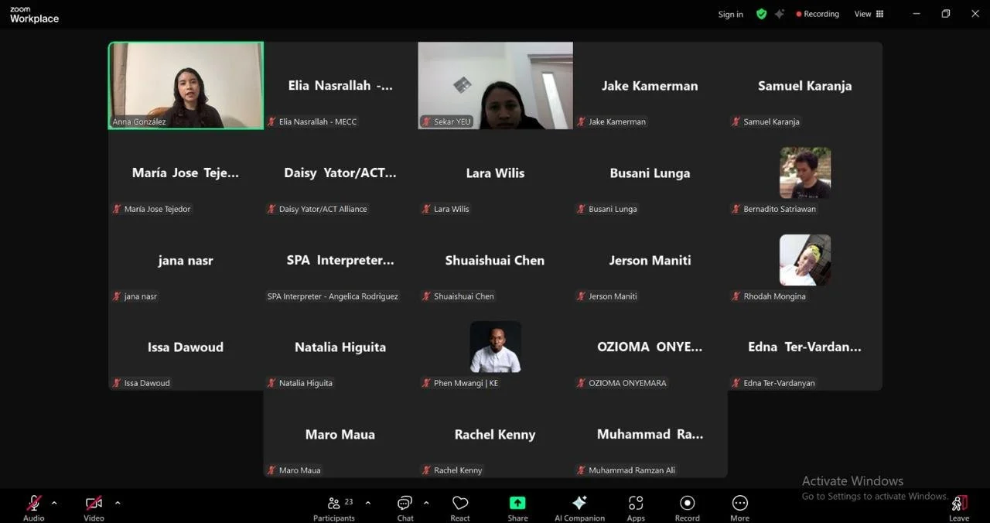
Task: Click Rhodah Mongina profile picture
Action: tap(805, 260)
